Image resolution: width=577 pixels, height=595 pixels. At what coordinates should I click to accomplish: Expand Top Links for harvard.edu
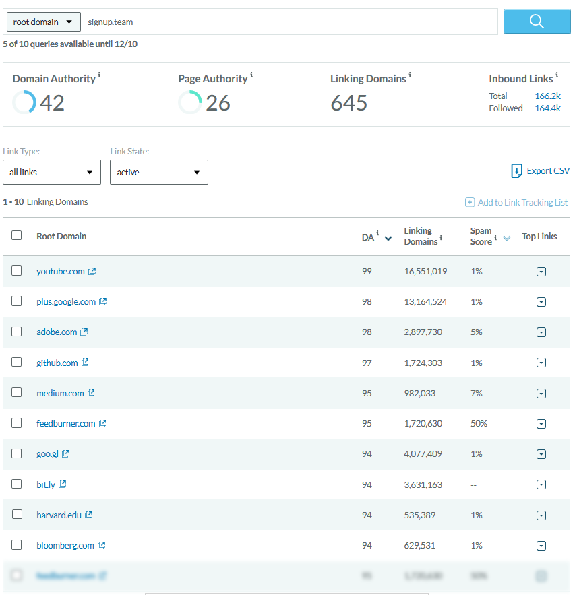(541, 515)
